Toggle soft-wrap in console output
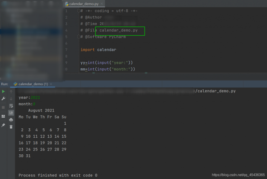The width and height of the screenshot is (267, 179). (x=11, y=106)
